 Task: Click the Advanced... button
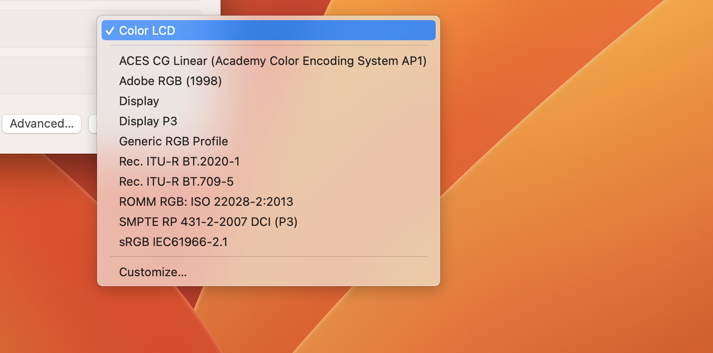tap(42, 124)
